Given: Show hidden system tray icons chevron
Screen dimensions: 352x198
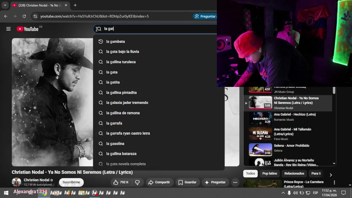Looking at the screenshot, I should [283, 193].
